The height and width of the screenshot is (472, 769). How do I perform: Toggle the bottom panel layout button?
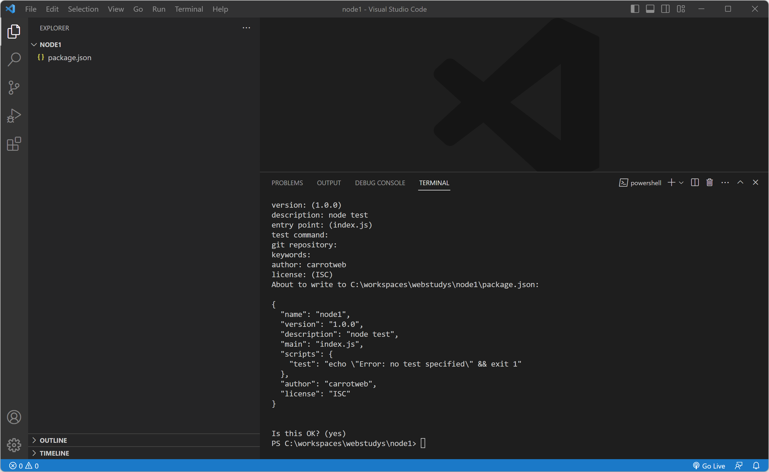[x=650, y=9]
